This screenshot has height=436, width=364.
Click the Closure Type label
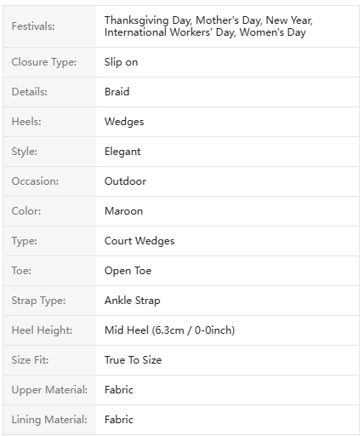[44, 62]
